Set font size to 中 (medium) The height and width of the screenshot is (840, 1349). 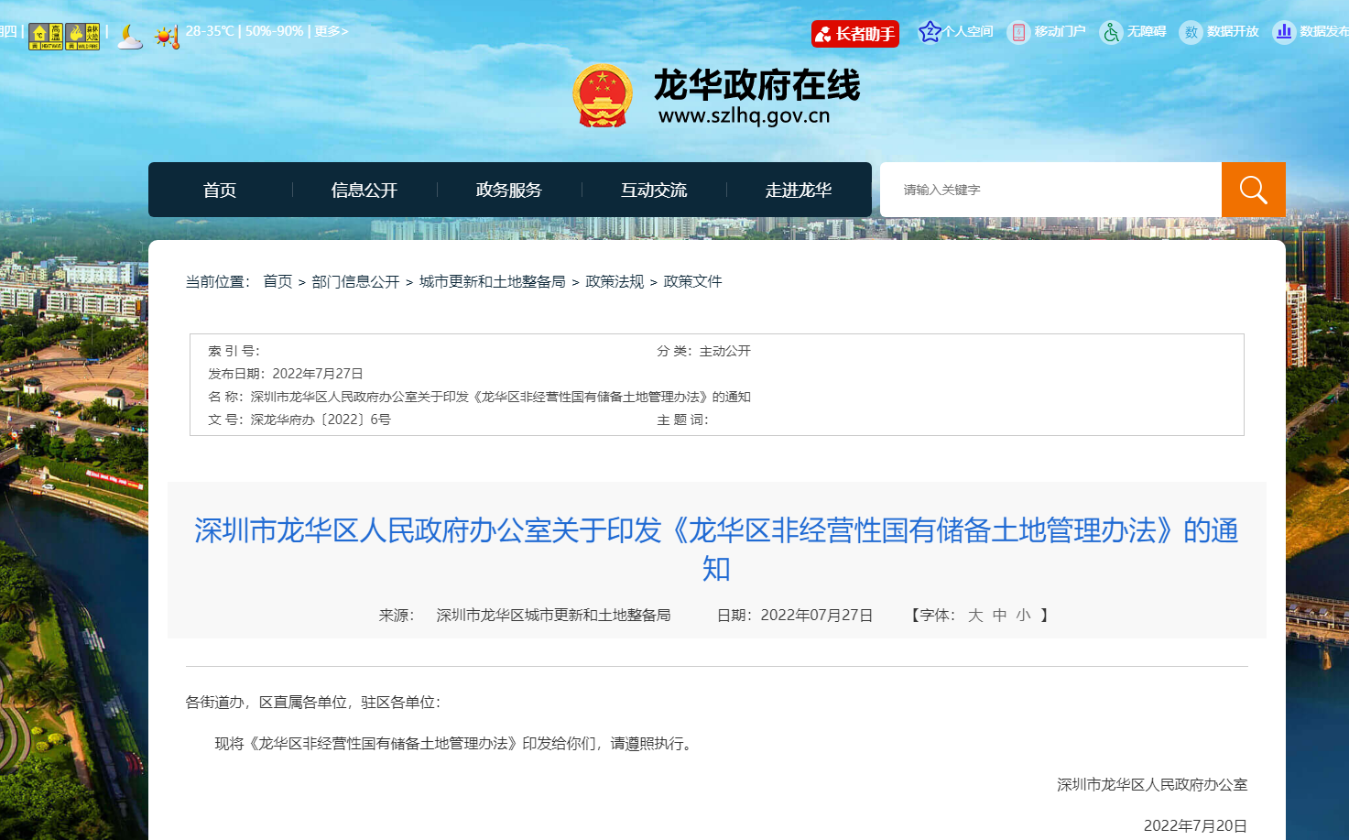[x=999, y=616]
